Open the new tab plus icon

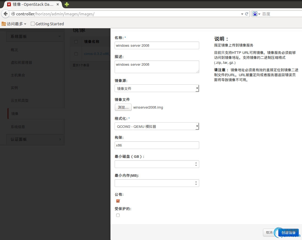(x=67, y=4)
